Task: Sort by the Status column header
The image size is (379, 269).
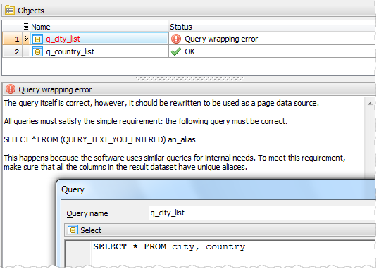Action: [x=272, y=27]
